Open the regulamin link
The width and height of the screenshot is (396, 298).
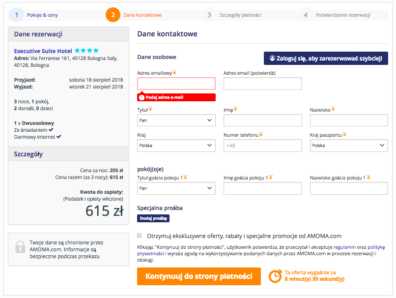(344, 247)
